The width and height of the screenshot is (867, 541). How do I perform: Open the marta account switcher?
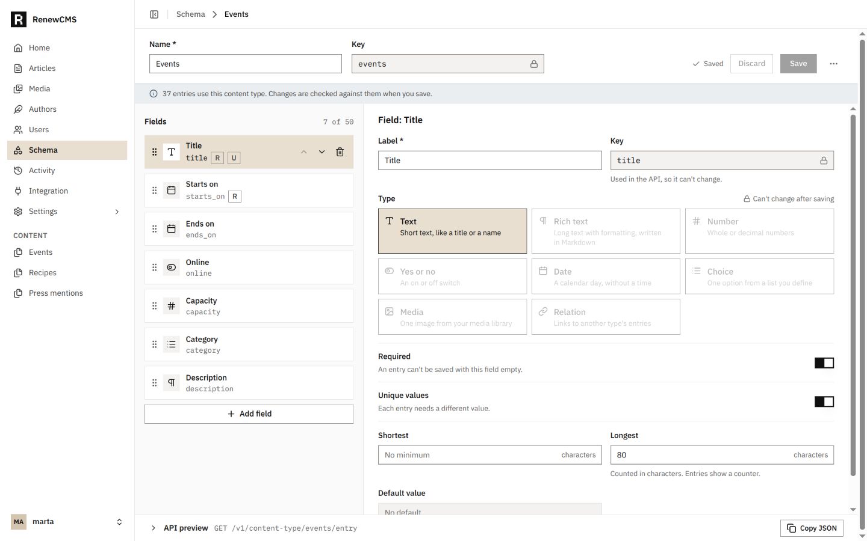point(67,522)
